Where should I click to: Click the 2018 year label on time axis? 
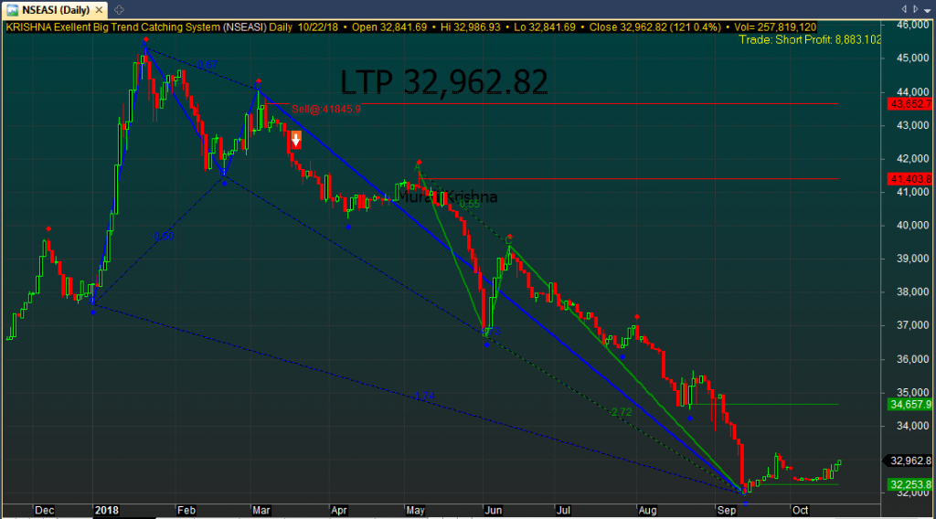108,509
